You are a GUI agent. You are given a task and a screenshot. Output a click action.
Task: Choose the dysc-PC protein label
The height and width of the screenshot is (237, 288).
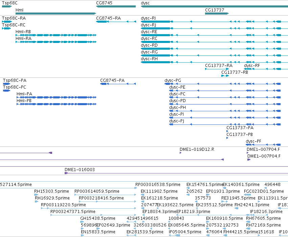point(177,94)
